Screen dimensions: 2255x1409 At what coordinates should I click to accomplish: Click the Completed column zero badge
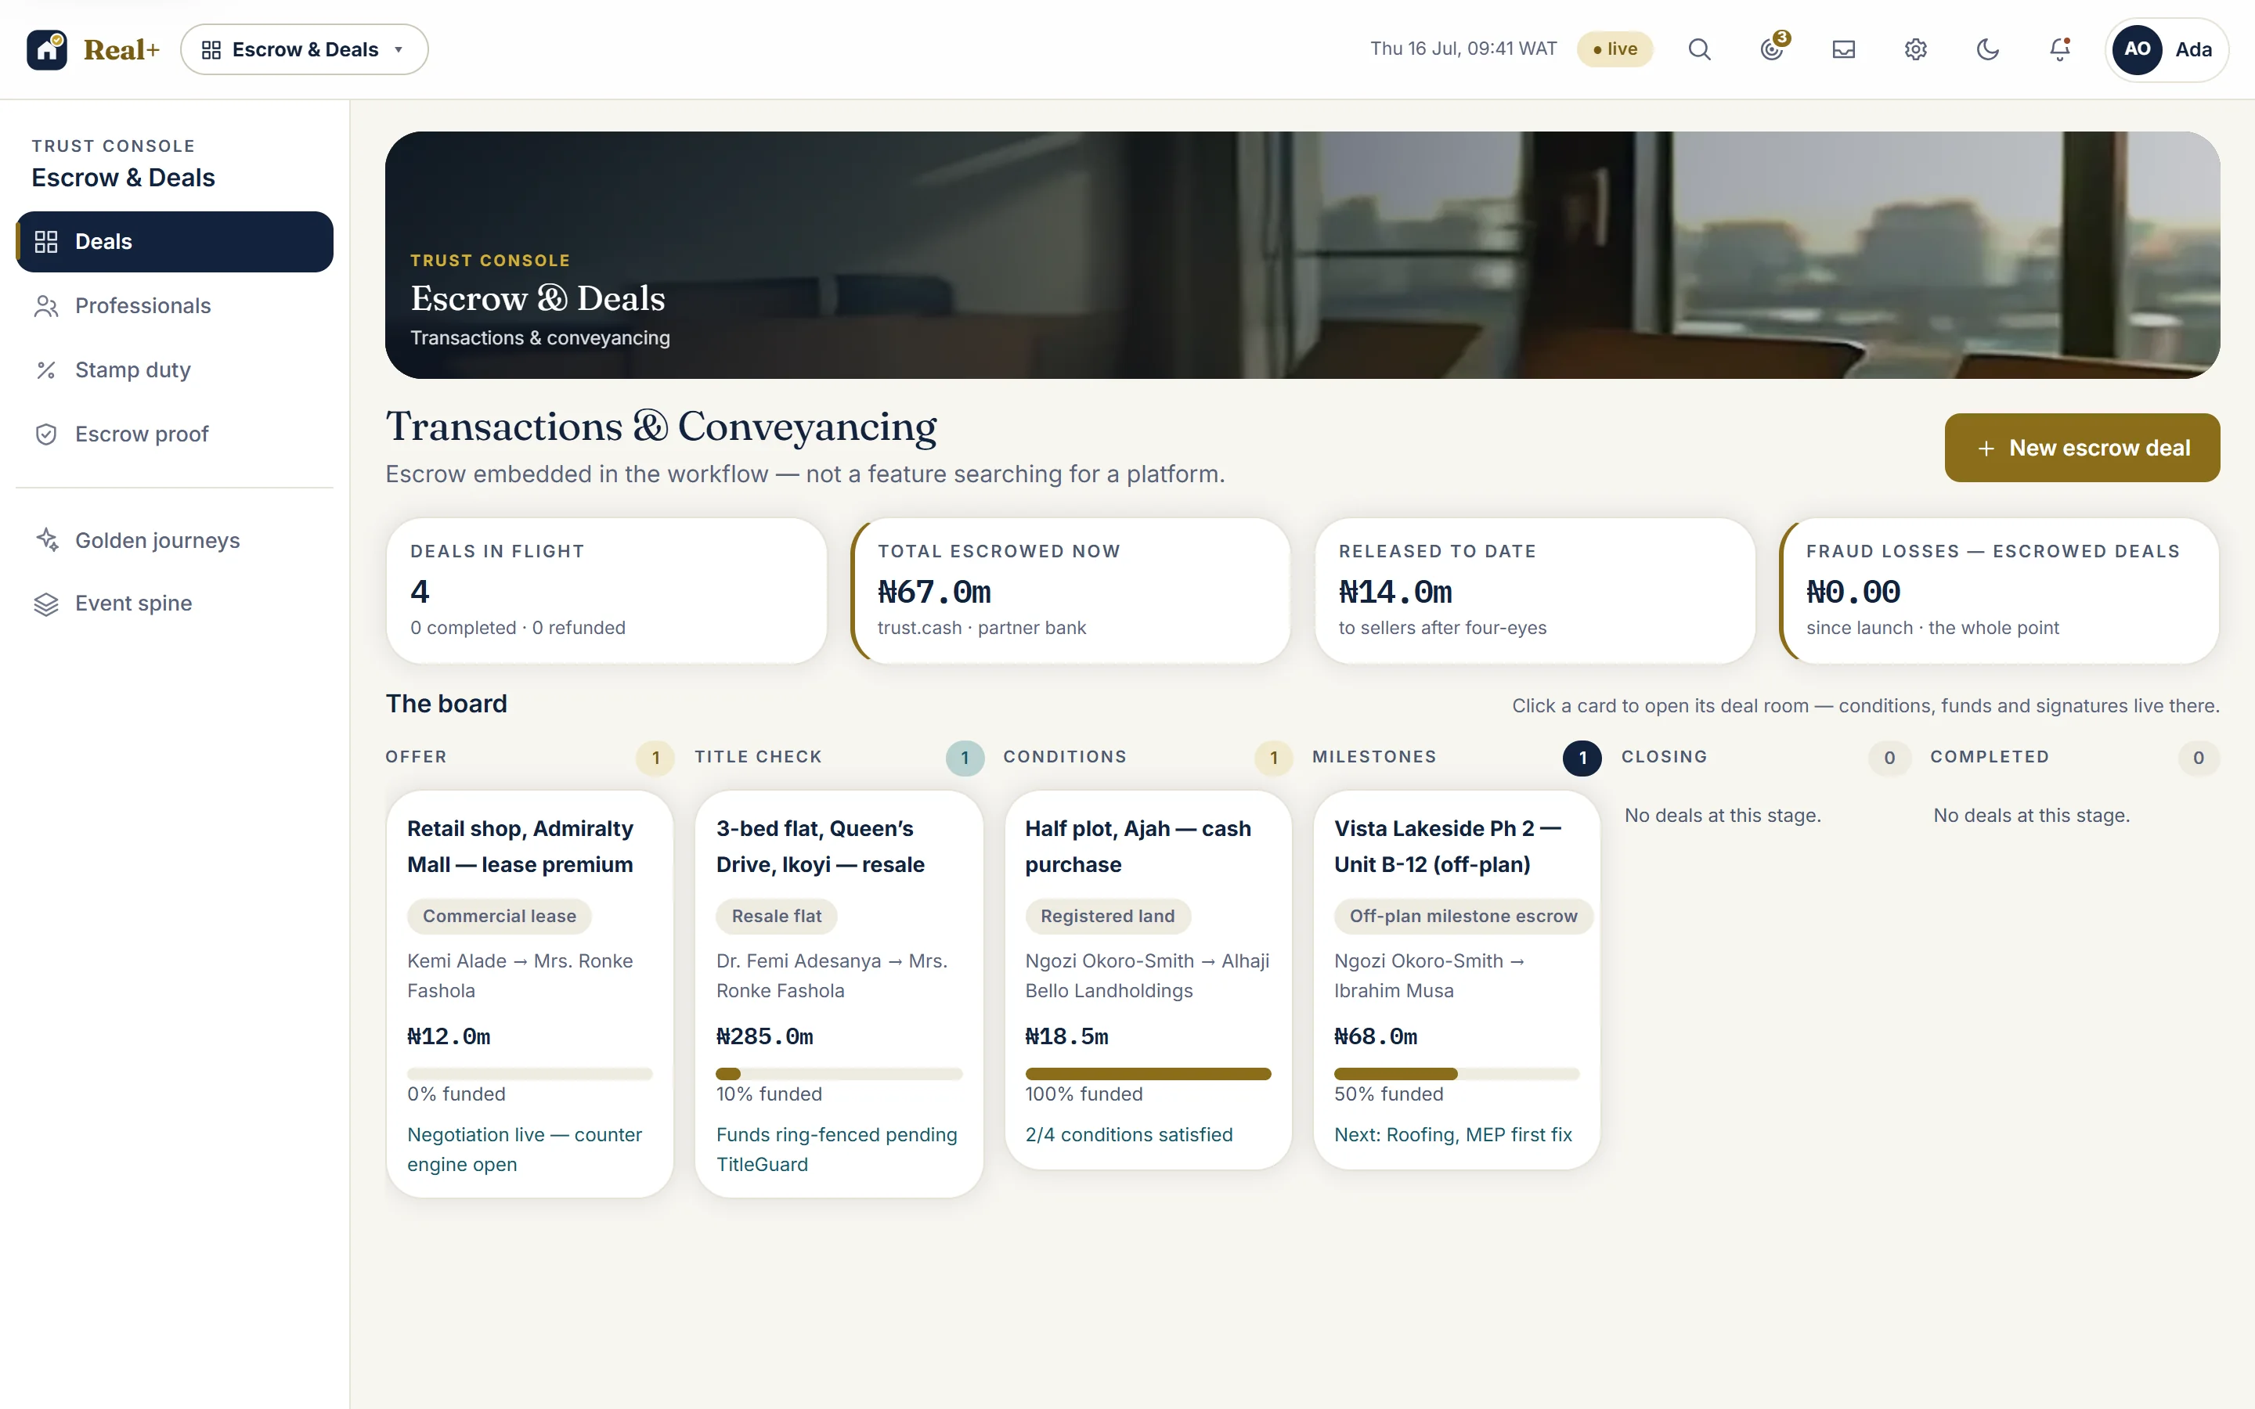tap(2199, 759)
